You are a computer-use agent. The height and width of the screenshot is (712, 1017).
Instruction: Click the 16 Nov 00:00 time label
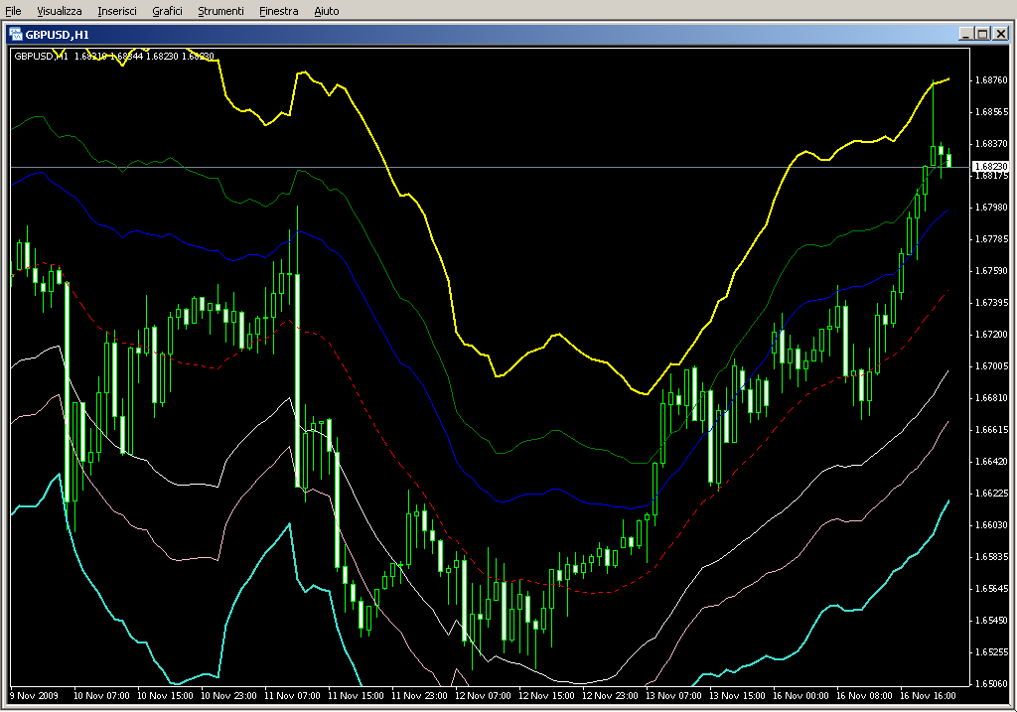pyautogui.click(x=800, y=696)
